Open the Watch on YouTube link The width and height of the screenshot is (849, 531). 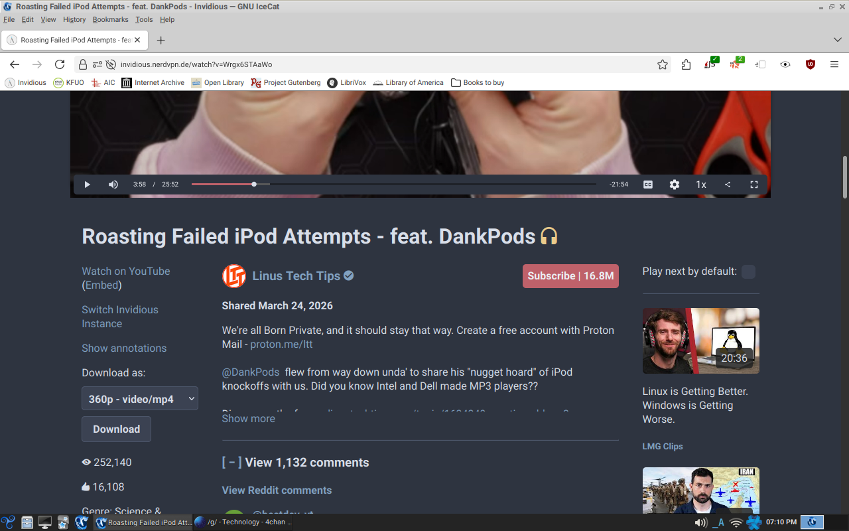click(x=126, y=271)
